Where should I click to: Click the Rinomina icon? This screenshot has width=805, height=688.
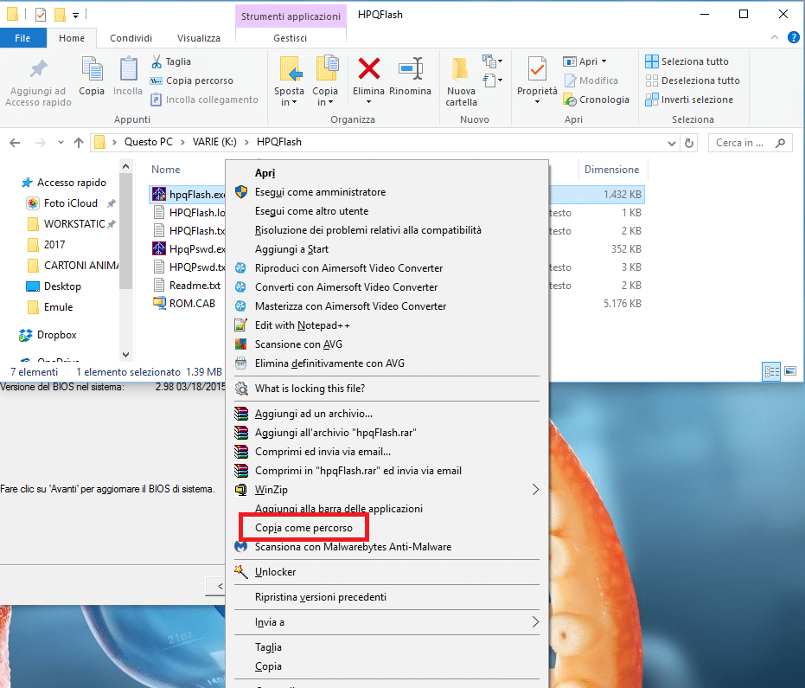point(410,69)
